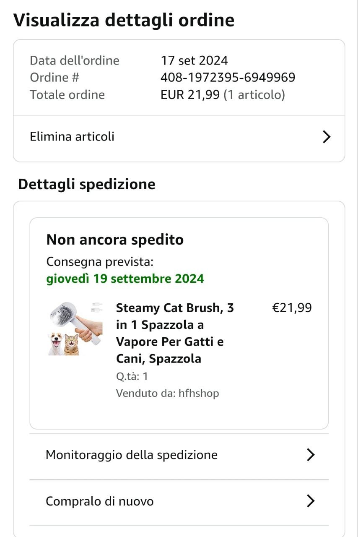Click the Totale ordine label
Image resolution: width=358 pixels, height=537 pixels.
[x=67, y=95]
